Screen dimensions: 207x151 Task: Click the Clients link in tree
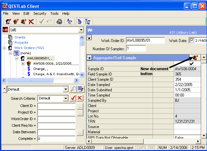coord(20,37)
